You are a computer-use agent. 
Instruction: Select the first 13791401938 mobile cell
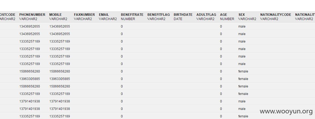tap(60, 101)
